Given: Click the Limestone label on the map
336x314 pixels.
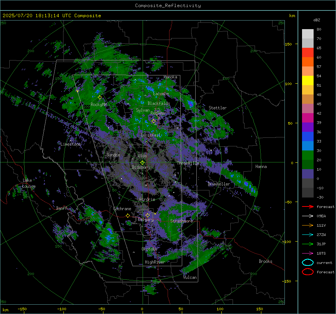Looking at the screenshot, I should [x=71, y=144].
